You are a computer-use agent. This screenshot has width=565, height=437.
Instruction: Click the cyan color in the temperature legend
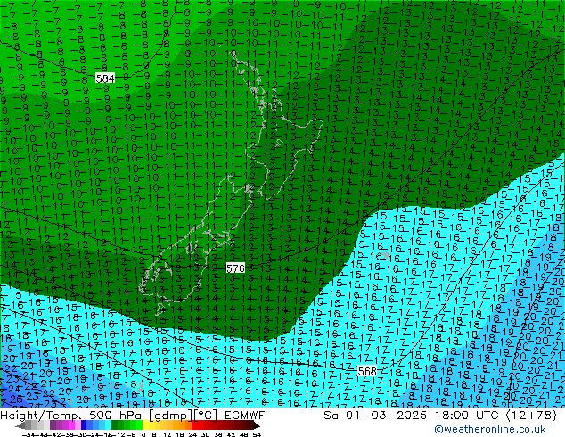108,426
